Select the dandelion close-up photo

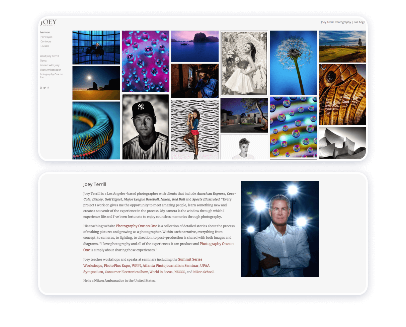(x=293, y=63)
